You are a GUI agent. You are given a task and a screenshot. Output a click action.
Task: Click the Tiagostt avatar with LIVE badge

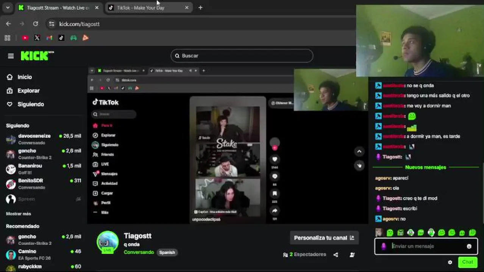pos(108,242)
